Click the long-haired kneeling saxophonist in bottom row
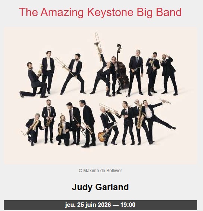Image resolution: width=203 pixels, height=211 pixels. 63,130
